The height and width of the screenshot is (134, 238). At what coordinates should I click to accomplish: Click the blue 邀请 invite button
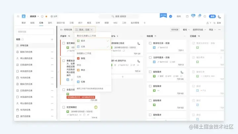[x=212, y=17]
